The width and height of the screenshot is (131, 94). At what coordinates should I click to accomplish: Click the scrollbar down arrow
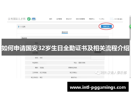(x=130, y=78)
